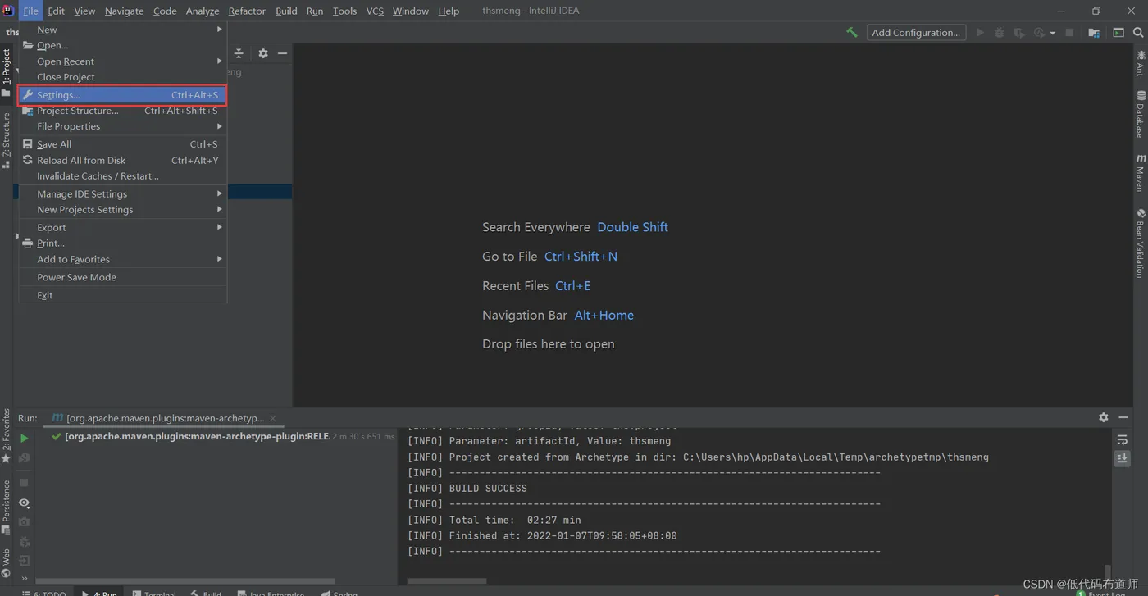Select Settings... from the File menu
The width and height of the screenshot is (1148, 596).
click(59, 95)
